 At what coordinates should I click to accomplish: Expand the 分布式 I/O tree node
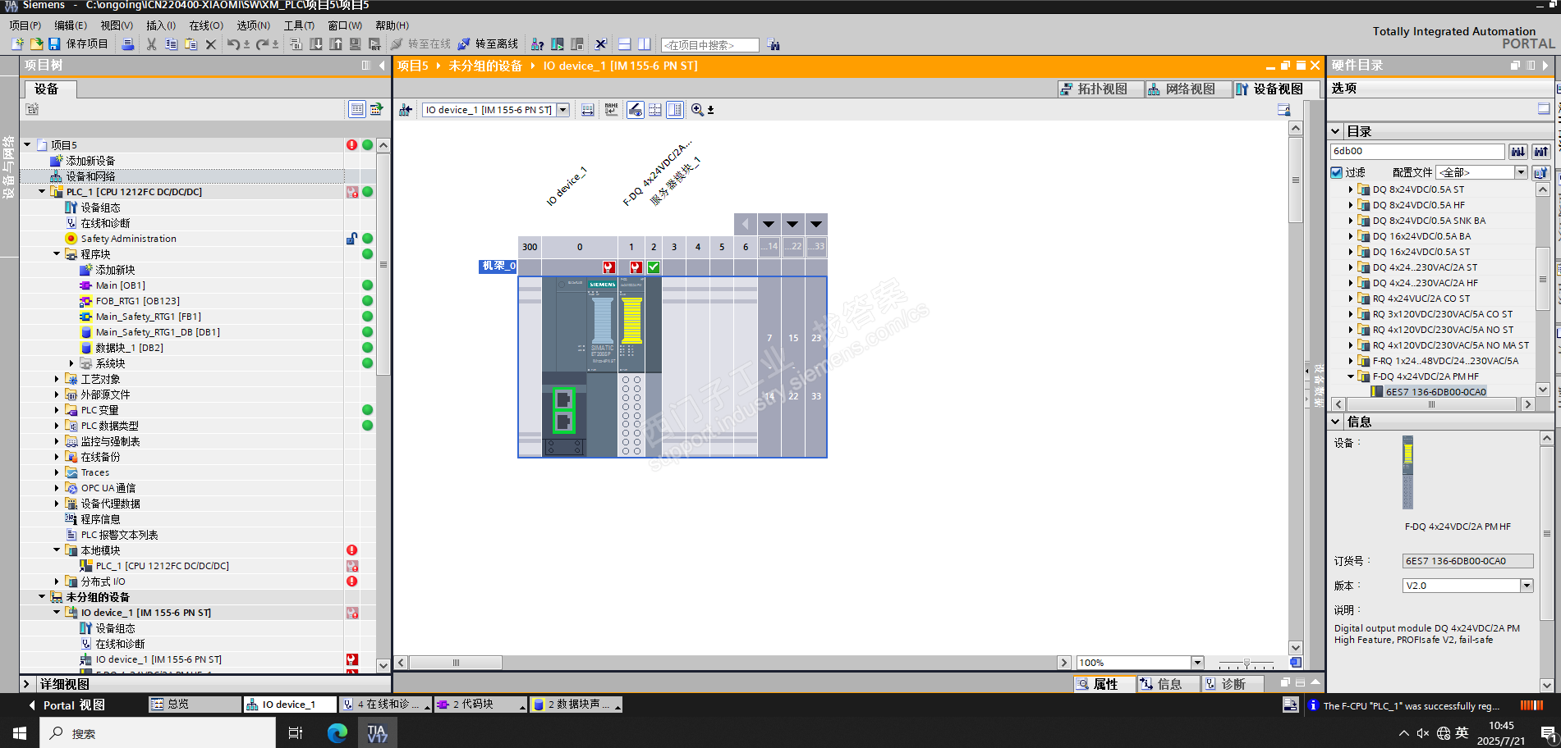(57, 582)
